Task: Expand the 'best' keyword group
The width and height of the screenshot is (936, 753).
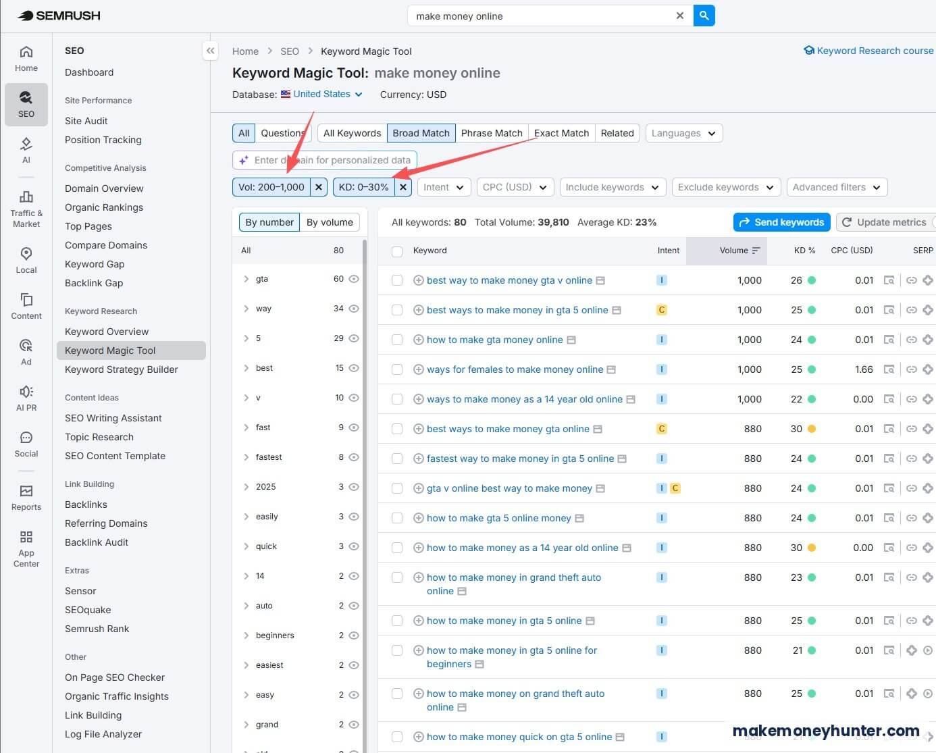Action: pos(246,368)
